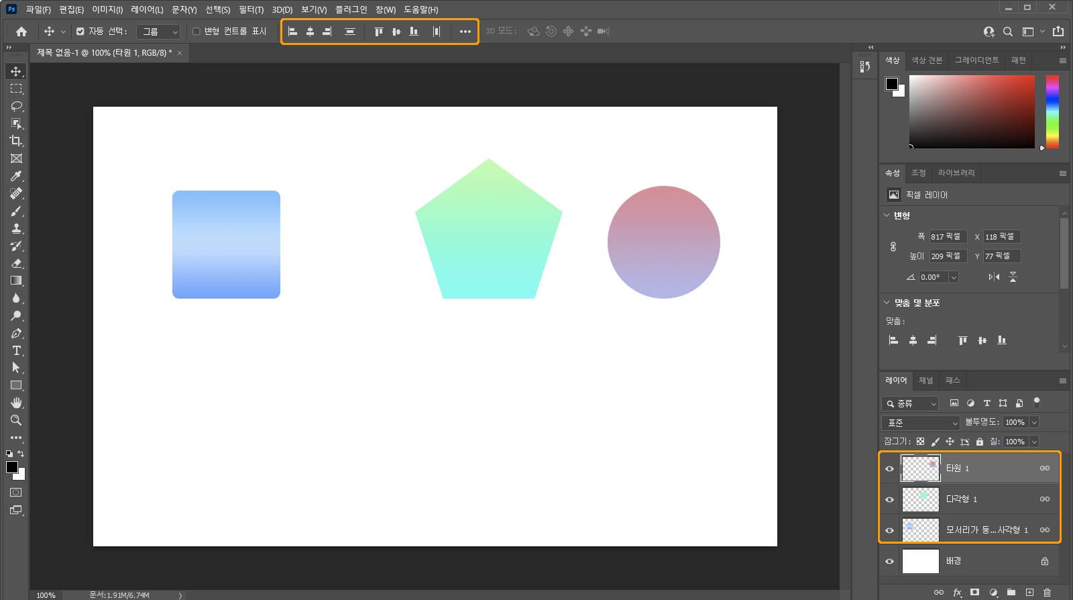Align horizontal centers in the options bar
The width and height of the screenshot is (1073, 600).
(x=310, y=32)
